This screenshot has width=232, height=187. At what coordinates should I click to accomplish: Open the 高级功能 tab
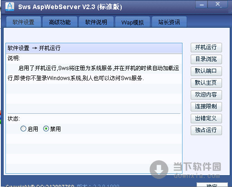60,22
